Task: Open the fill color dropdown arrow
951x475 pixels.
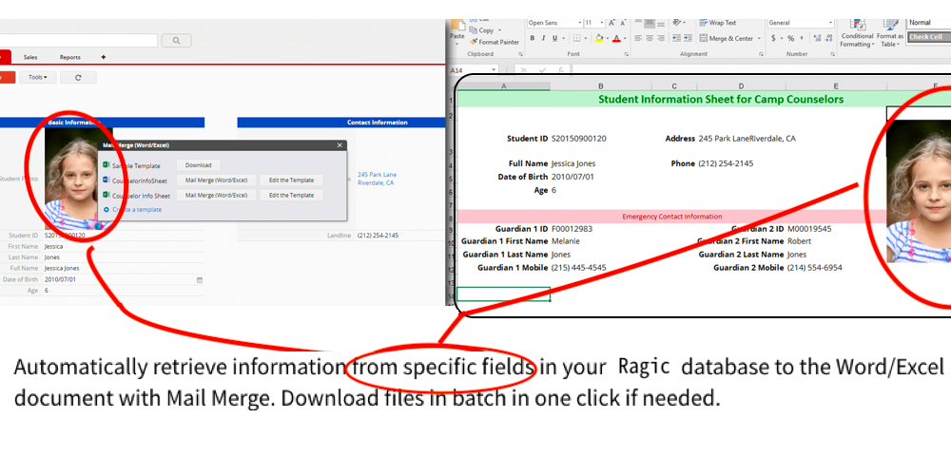Action: (607, 38)
